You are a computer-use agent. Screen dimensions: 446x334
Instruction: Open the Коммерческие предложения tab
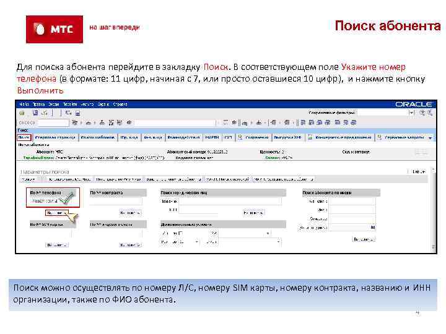[340, 137]
